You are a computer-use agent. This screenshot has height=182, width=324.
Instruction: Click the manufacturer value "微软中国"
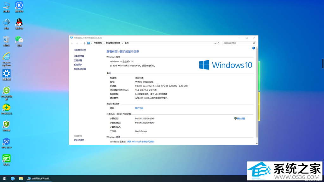tap(139, 78)
